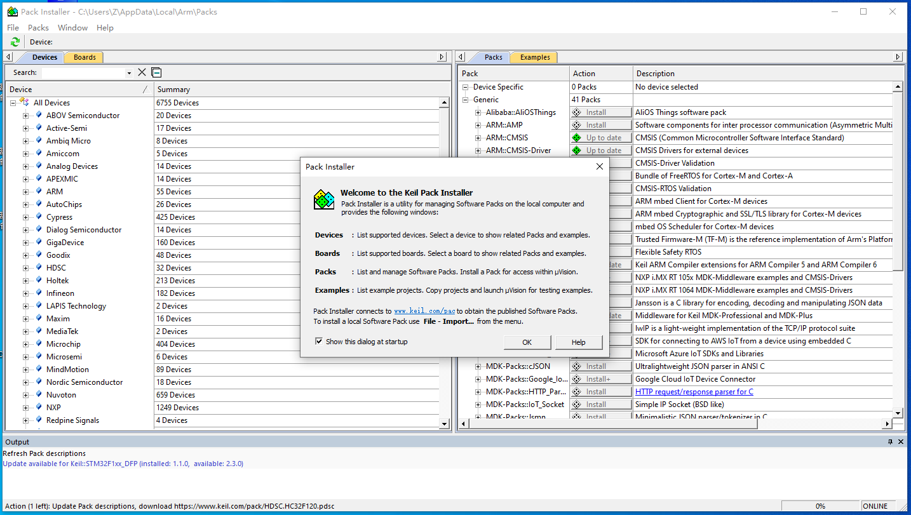Click the install diamond icon for MDK-Packs::cJSON
The image size is (911, 515).
(x=577, y=366)
